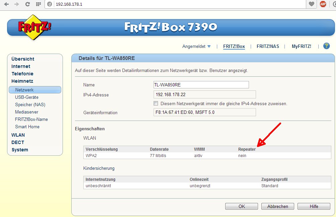This screenshot has height=217, width=336.
Task: Open the Internet menu item
Action: (x=20, y=66)
